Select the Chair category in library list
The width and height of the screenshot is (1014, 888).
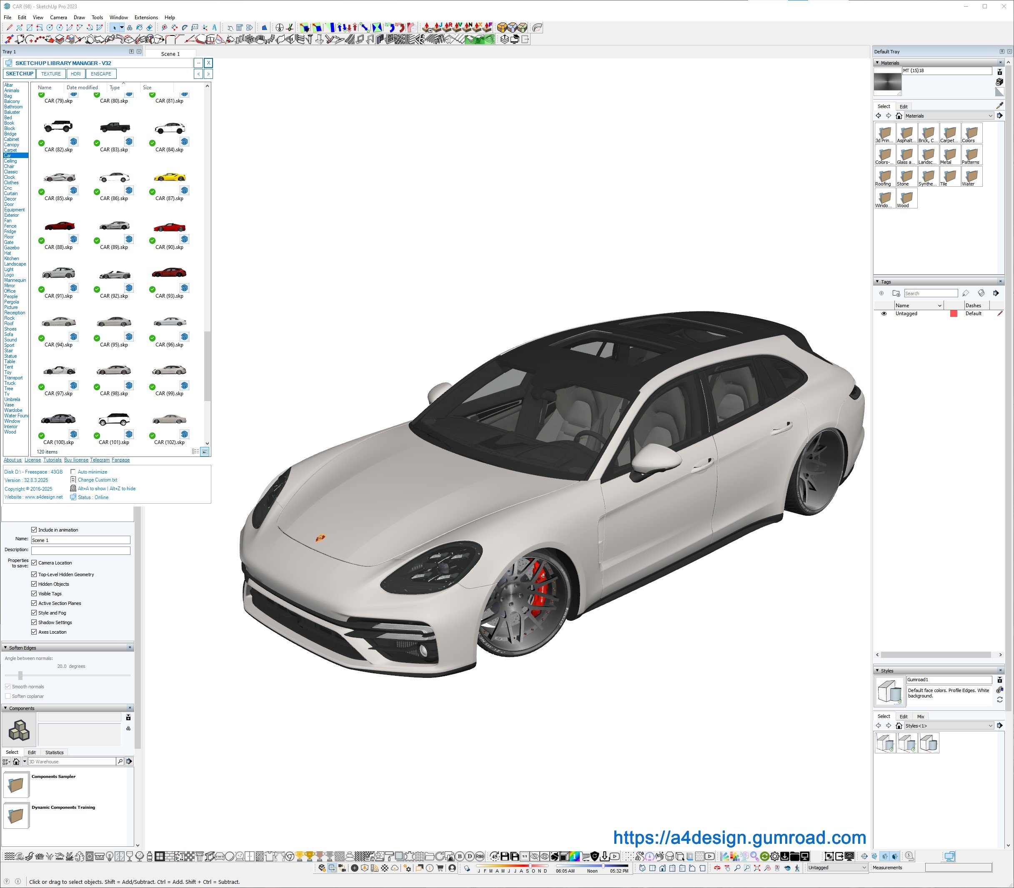coord(9,166)
